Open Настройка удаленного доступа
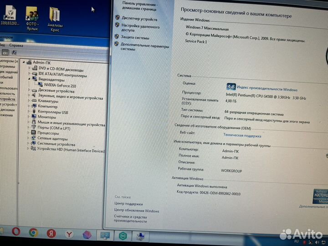328x246 pixels. [x=140, y=28]
